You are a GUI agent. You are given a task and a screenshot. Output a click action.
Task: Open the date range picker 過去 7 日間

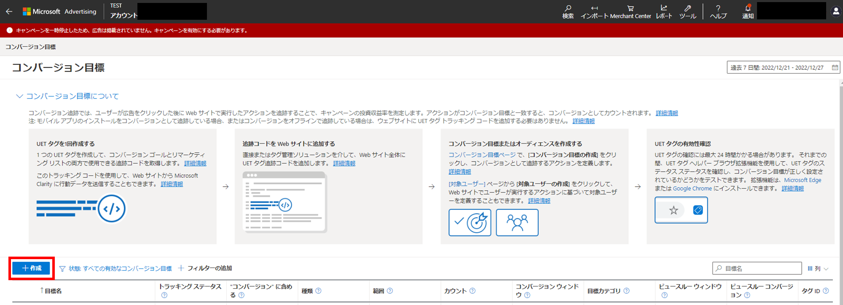[783, 67]
